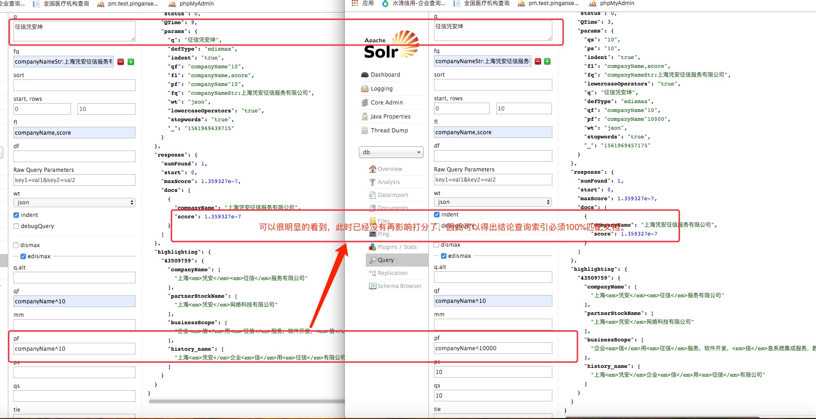
Task: Add another fq filter in the right window
Action: (547, 61)
